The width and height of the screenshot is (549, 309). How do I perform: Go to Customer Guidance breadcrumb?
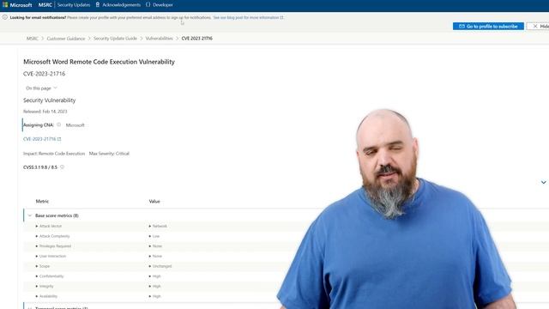click(x=66, y=39)
